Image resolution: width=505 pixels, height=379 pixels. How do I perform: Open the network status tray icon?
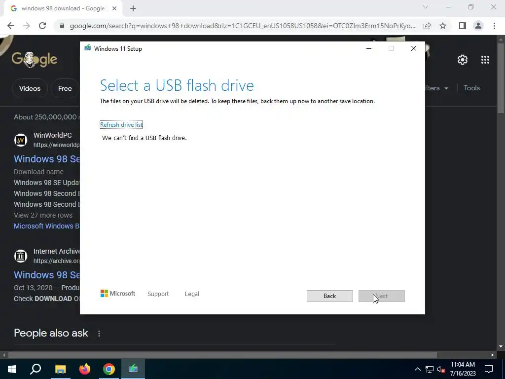tap(430, 369)
